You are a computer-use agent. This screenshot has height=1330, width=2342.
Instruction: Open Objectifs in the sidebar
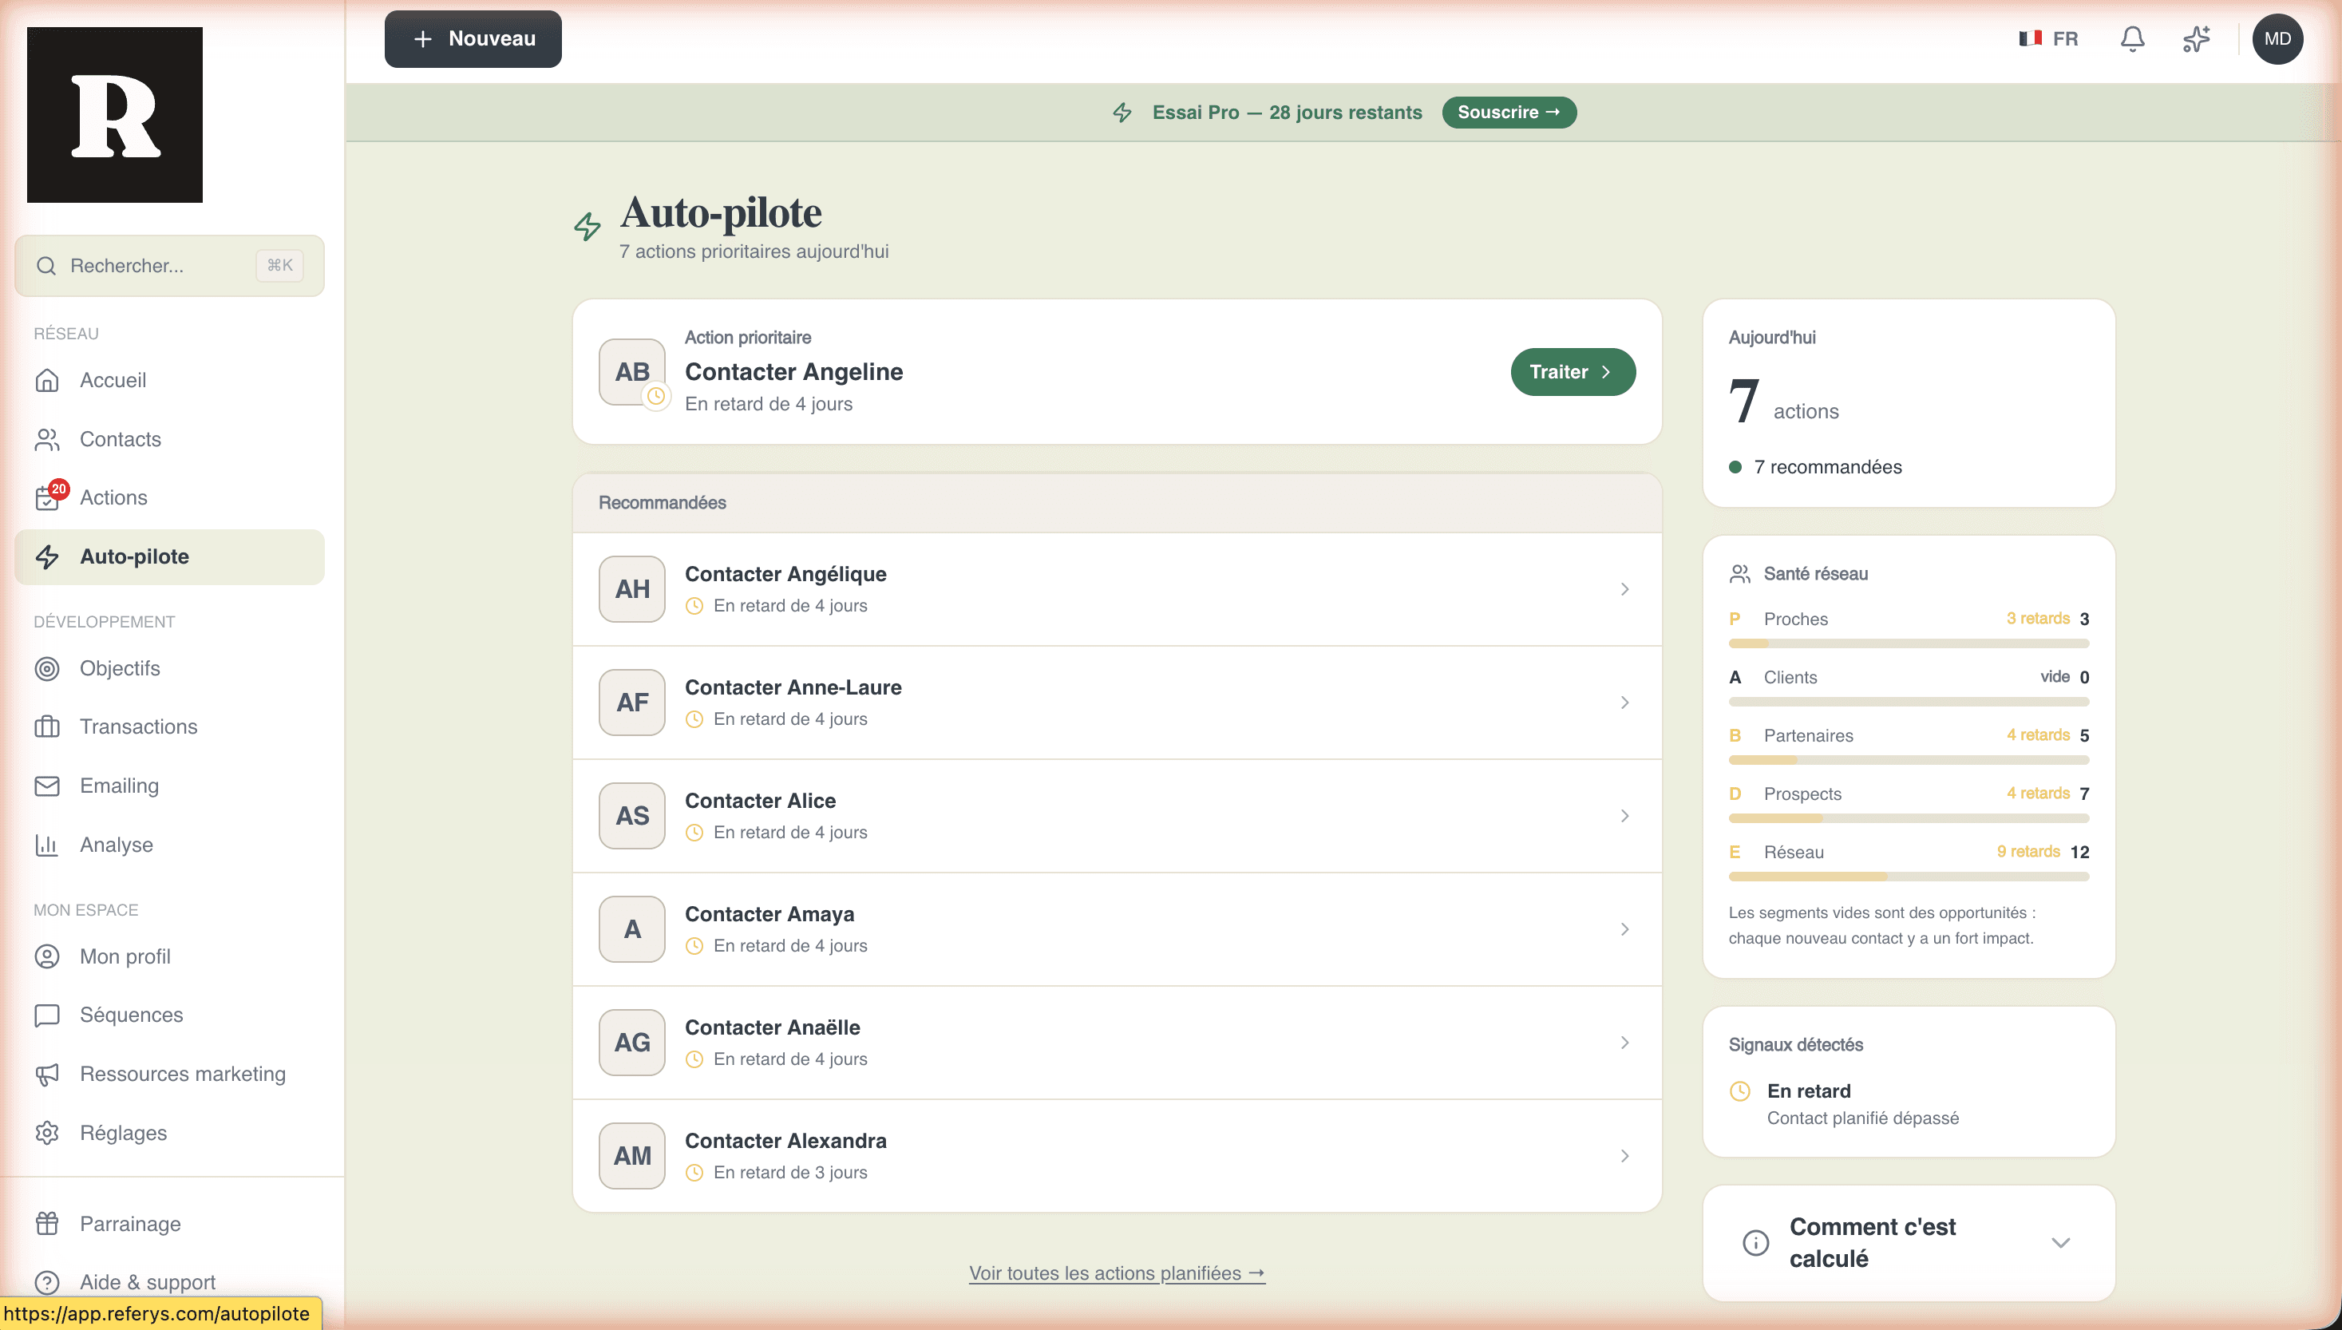click(x=170, y=669)
